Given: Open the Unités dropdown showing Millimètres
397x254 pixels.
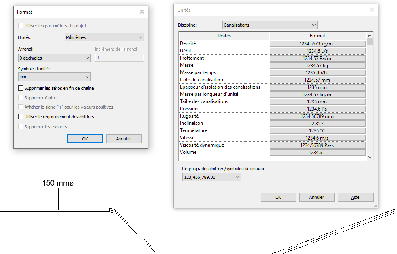Looking at the screenshot, I should [x=104, y=37].
